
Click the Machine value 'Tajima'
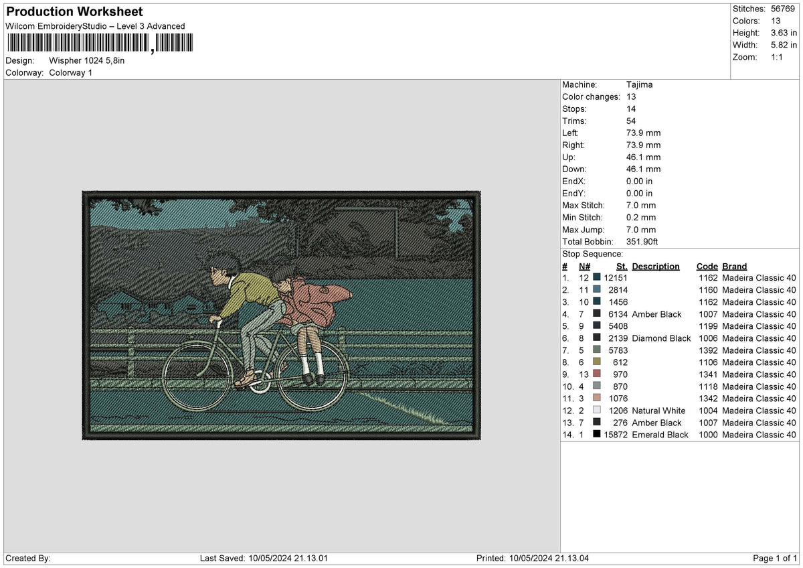pyautogui.click(x=640, y=84)
